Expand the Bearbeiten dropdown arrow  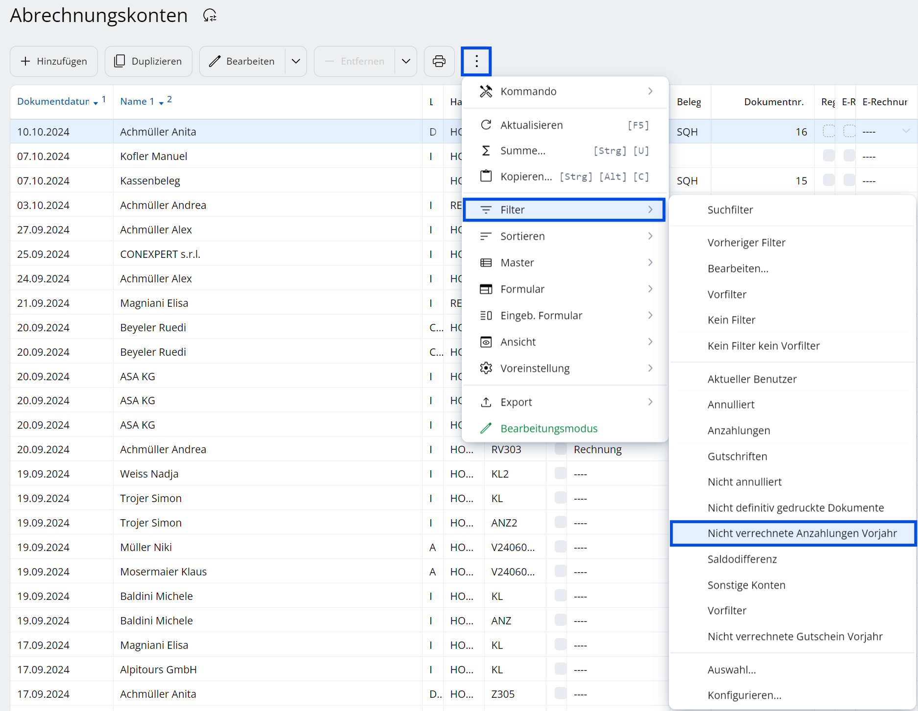296,61
